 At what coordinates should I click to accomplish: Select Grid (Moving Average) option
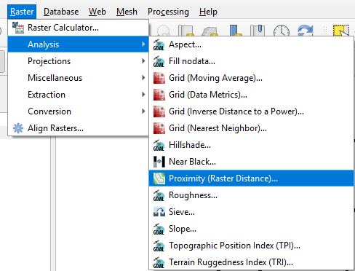pyautogui.click(x=251, y=78)
